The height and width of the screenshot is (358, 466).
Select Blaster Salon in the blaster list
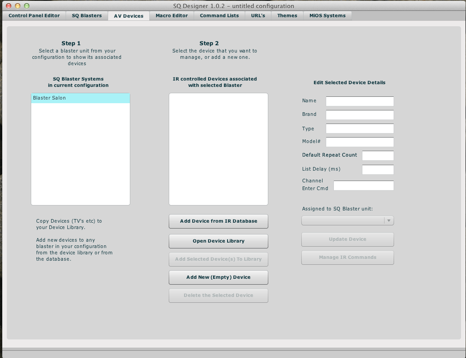(81, 98)
